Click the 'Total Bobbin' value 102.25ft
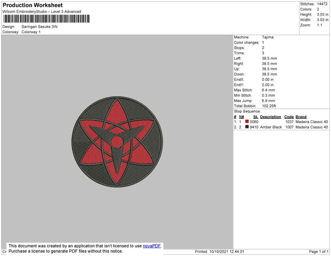 tap(269, 106)
